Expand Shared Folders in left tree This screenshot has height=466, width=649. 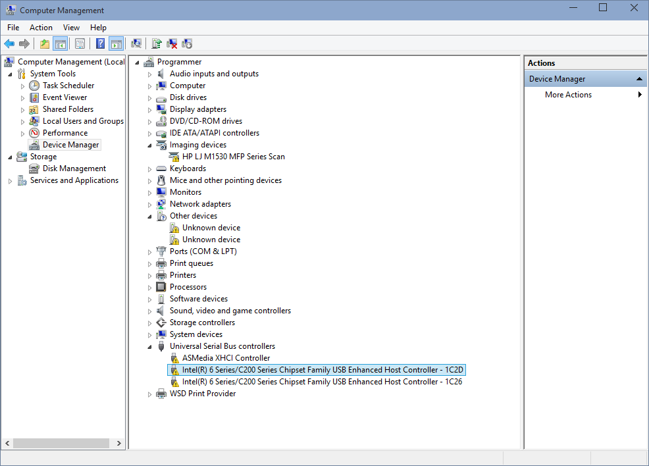pyautogui.click(x=23, y=110)
